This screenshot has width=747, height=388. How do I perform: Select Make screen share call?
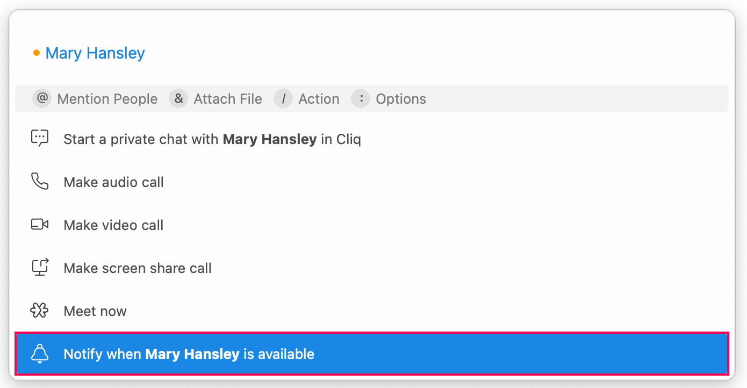click(138, 268)
